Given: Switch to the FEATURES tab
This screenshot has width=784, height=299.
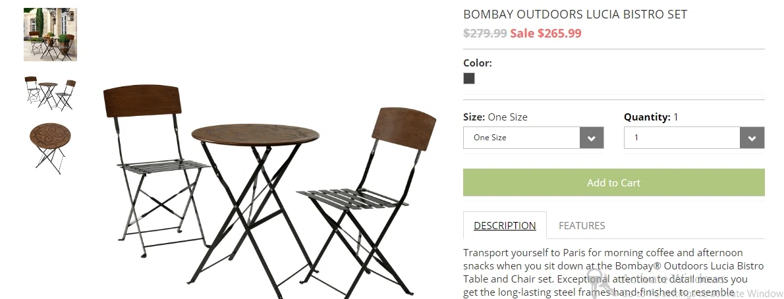Looking at the screenshot, I should 582,225.
